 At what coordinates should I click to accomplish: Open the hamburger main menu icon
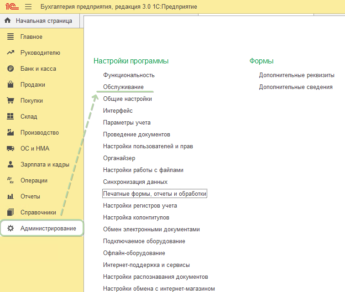click(28, 6)
